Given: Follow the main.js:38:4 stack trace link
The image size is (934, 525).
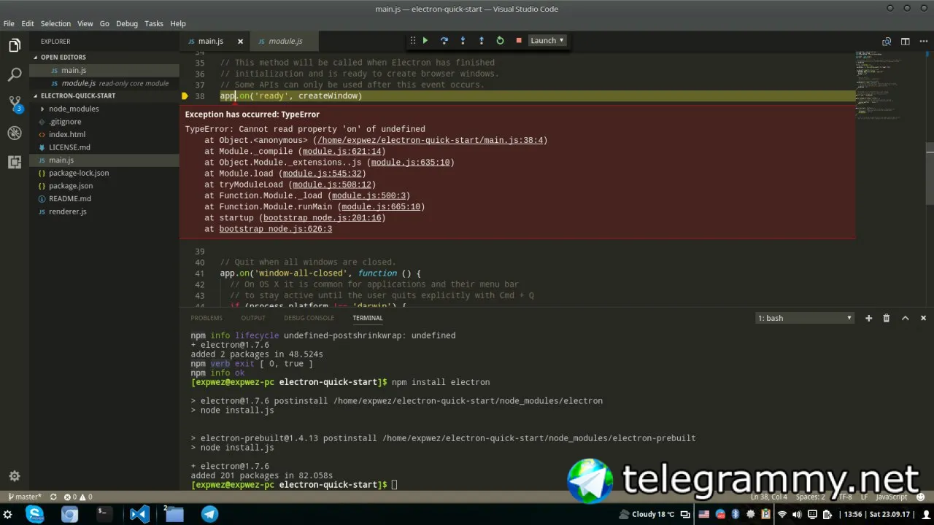Looking at the screenshot, I should point(430,140).
